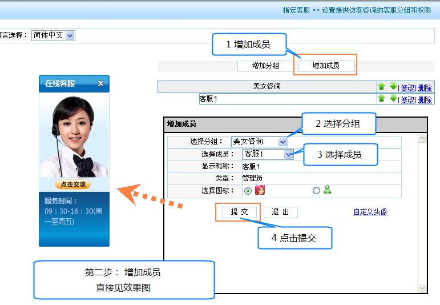The image size is (440, 305).
Task: Open the 自定义头像 link
Action: [370, 212]
